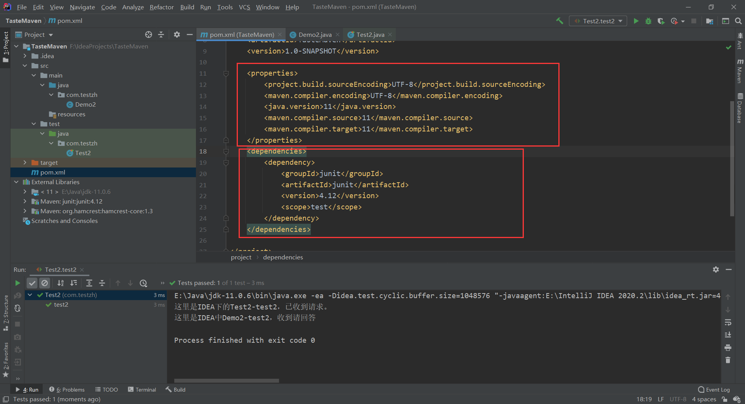The height and width of the screenshot is (404, 745).
Task: Open test history clock icon
Action: pyautogui.click(x=144, y=283)
